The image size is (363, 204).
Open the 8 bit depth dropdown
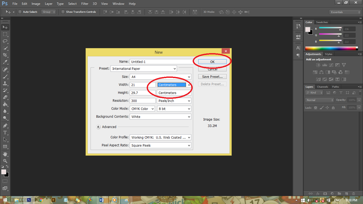tap(174, 109)
